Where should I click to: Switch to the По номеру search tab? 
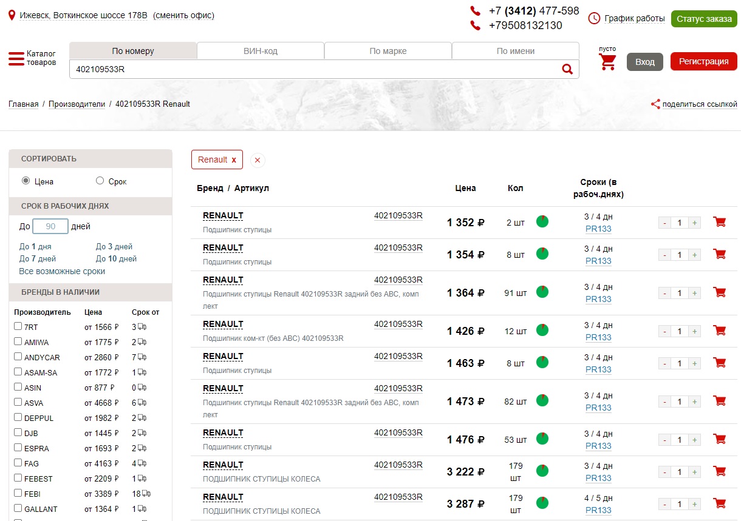pos(133,51)
